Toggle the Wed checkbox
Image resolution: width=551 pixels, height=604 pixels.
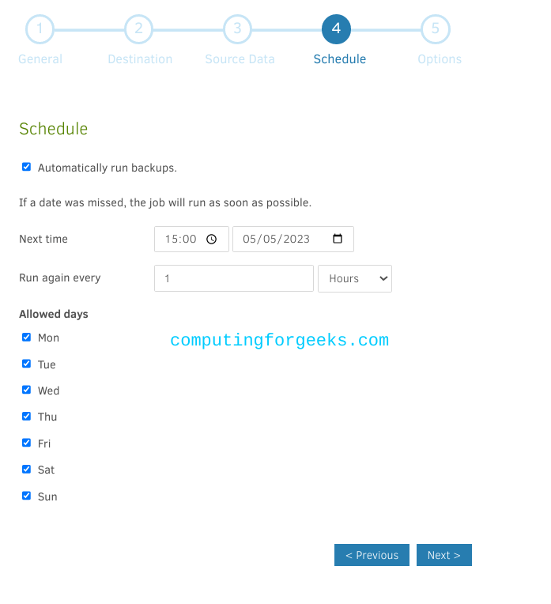(26, 390)
